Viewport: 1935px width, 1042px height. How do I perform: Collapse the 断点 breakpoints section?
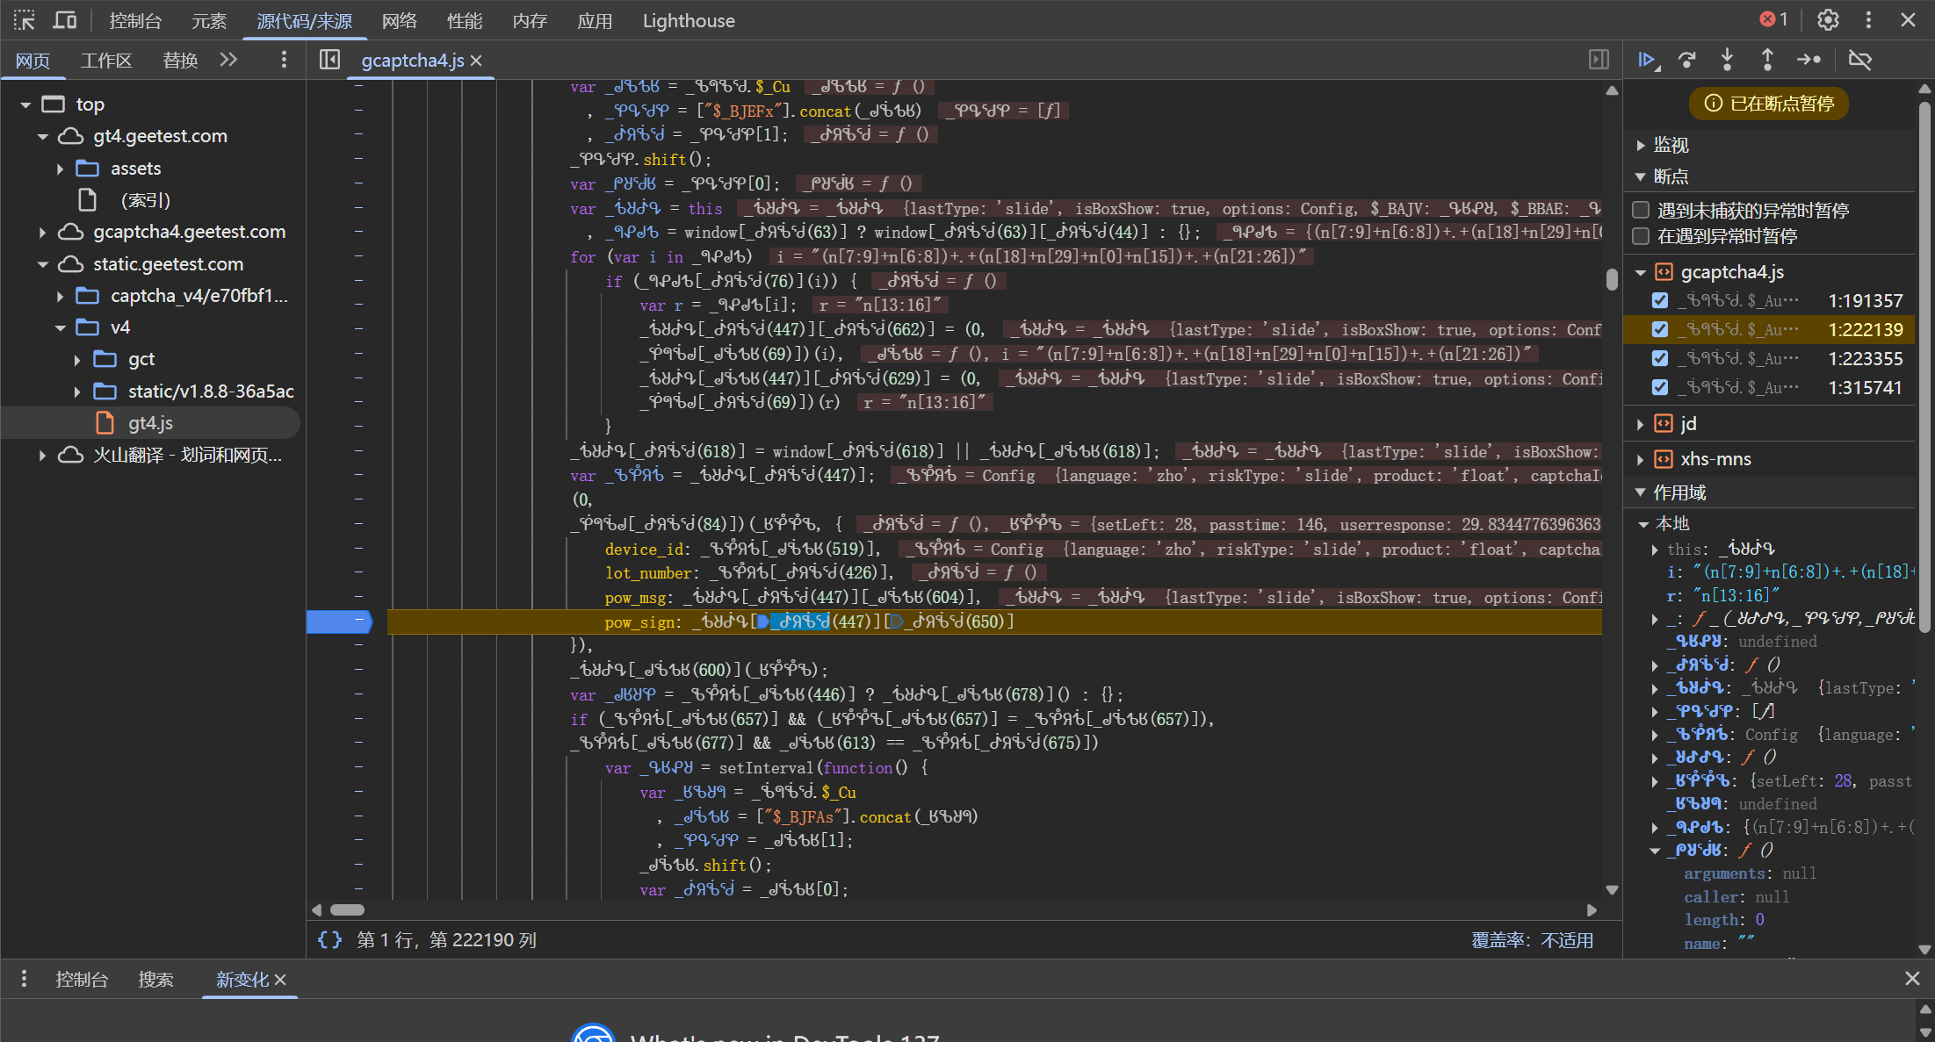1640,176
